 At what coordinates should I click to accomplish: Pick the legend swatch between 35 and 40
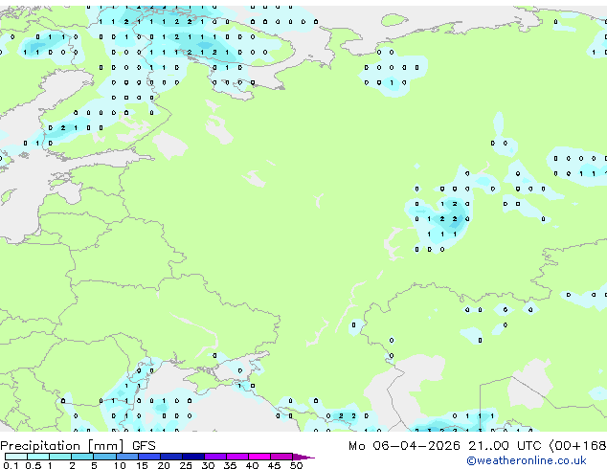tap(236, 457)
